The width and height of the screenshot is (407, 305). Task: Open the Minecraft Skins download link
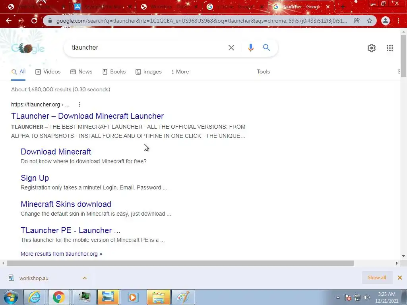[x=66, y=204]
